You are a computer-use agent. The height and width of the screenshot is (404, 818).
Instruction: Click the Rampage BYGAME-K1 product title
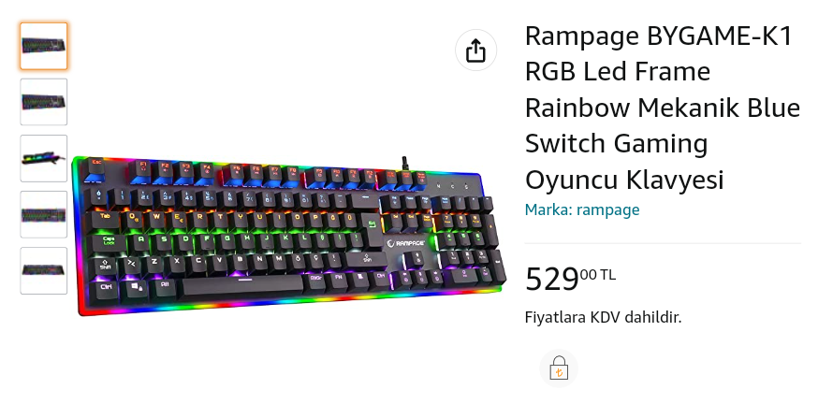pos(662,108)
